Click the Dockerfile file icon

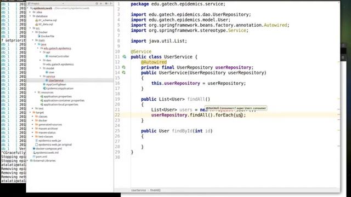click(x=39, y=36)
